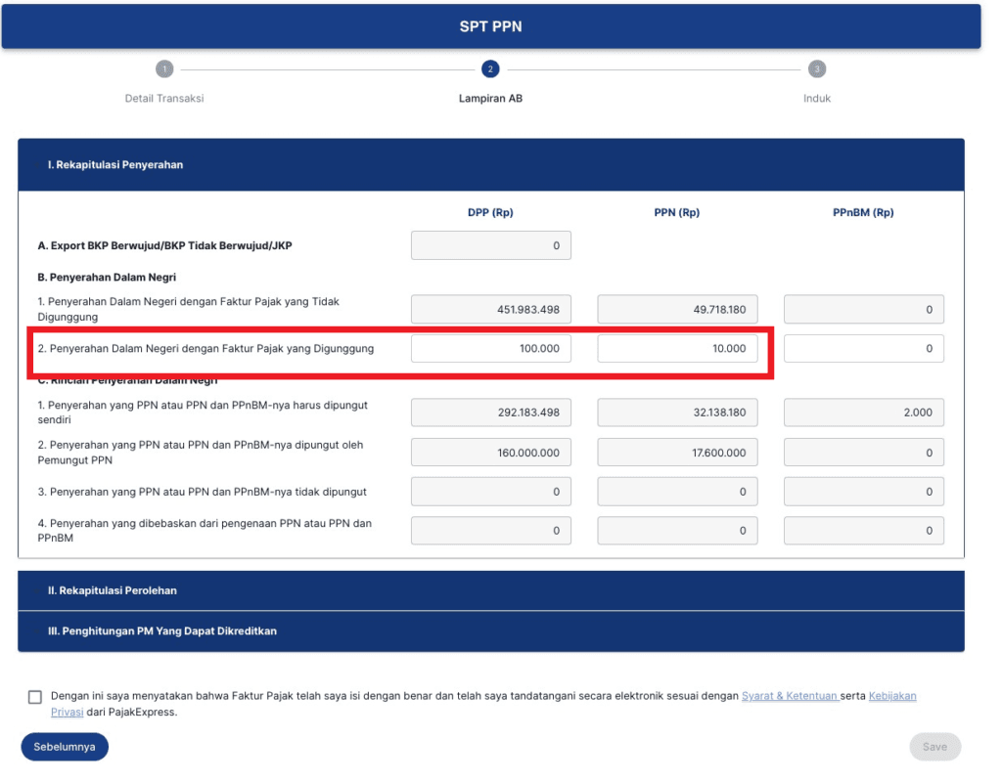1002x782 pixels.
Task: Click step 1 circle for Detail Transaksi
Action: [164, 69]
